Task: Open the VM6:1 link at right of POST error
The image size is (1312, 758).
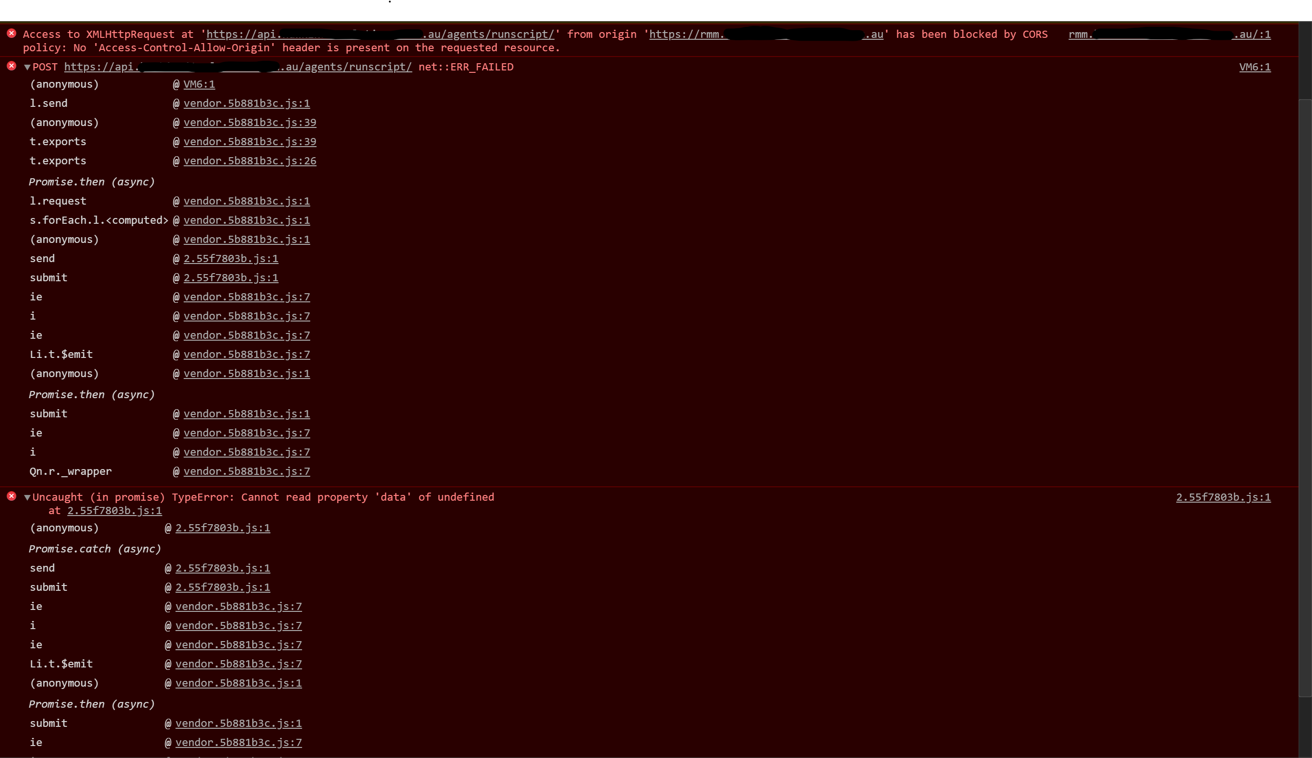Action: (x=1254, y=67)
